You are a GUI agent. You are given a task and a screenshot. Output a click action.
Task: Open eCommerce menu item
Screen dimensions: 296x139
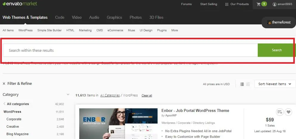(115, 30)
